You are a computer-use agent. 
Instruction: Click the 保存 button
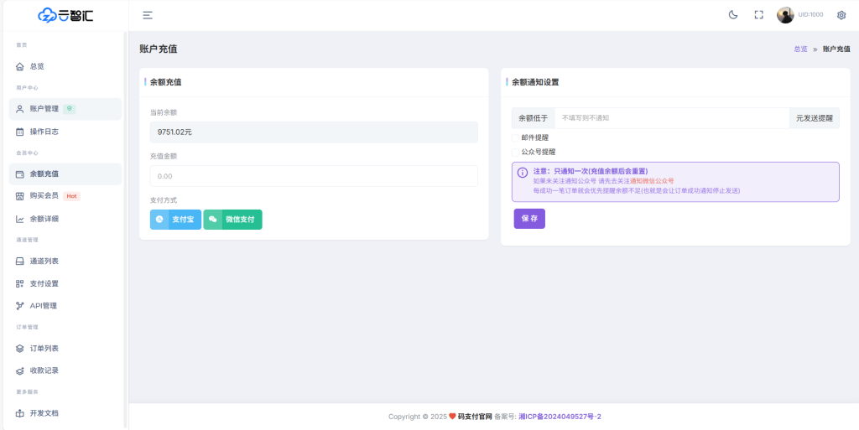529,218
